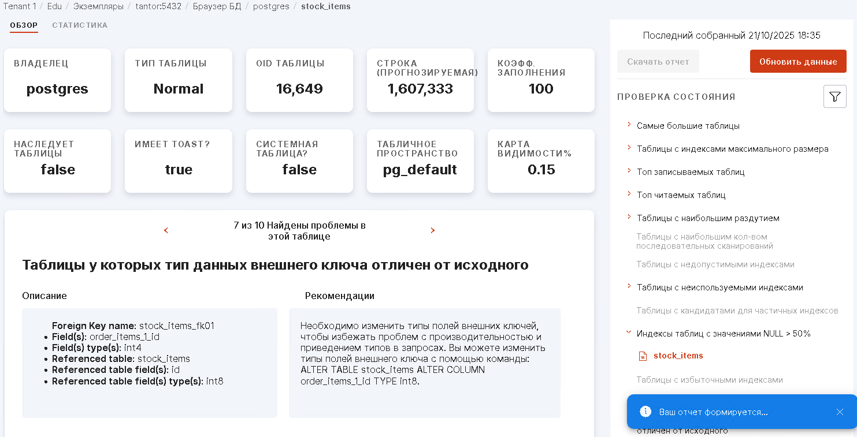The image size is (857, 437).
Task: Click the stock_items report document icon
Action: tap(643, 356)
